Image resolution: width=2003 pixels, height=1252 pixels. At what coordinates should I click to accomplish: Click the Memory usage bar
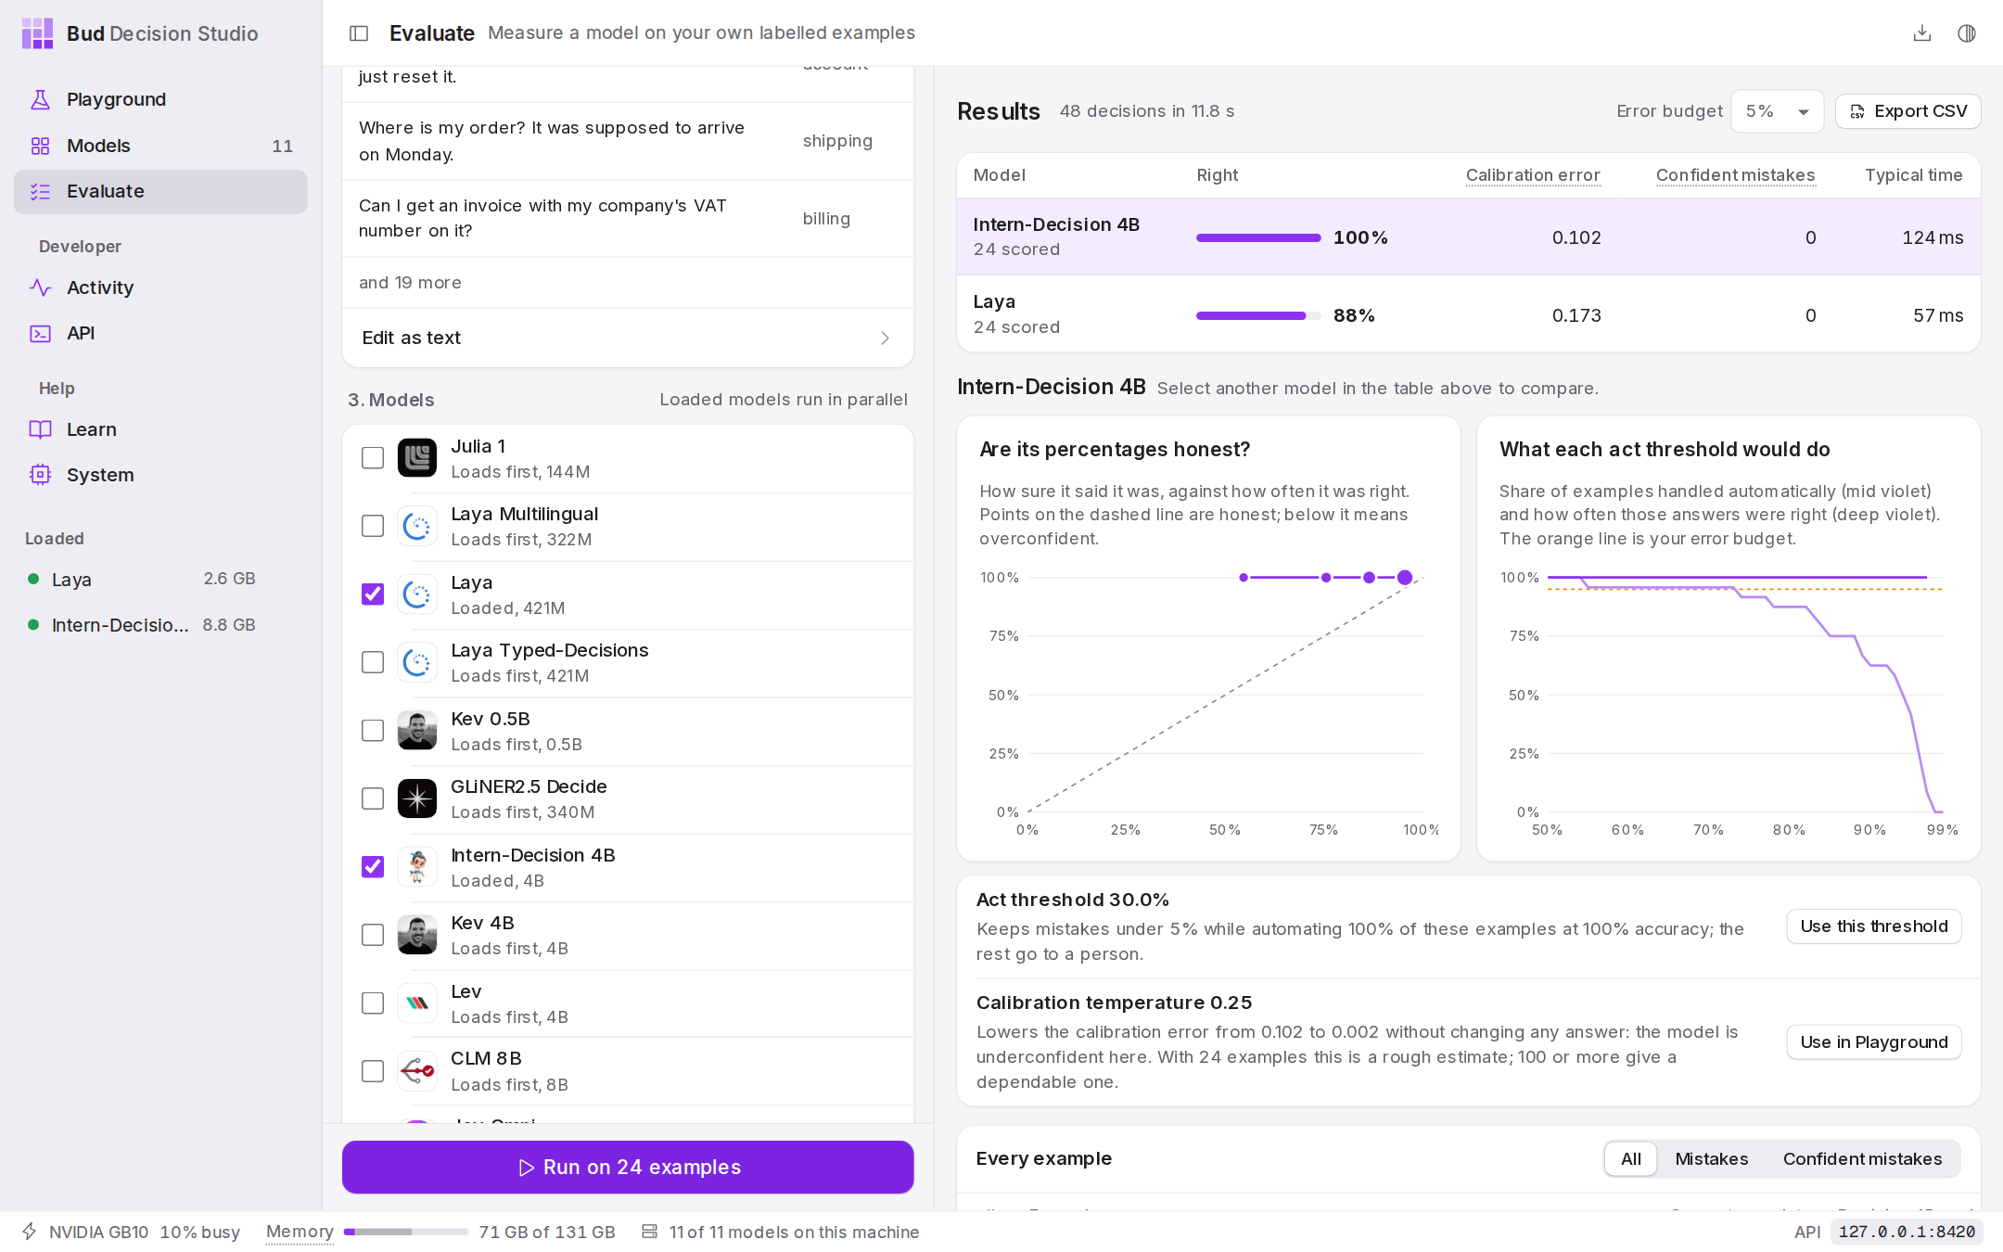(406, 1232)
